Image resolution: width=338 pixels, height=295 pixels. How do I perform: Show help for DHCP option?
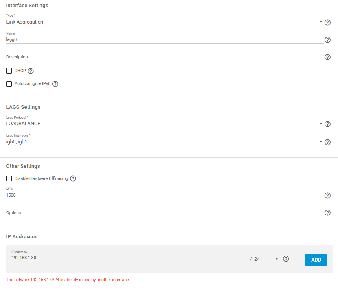(31, 71)
